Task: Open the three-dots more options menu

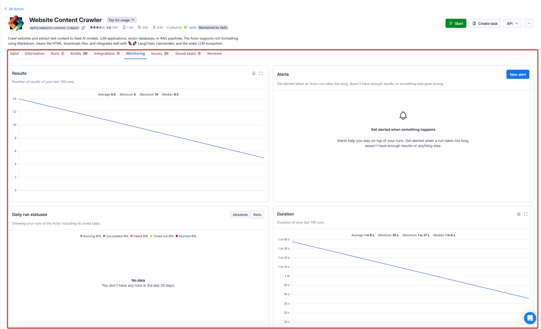Action: [x=529, y=23]
